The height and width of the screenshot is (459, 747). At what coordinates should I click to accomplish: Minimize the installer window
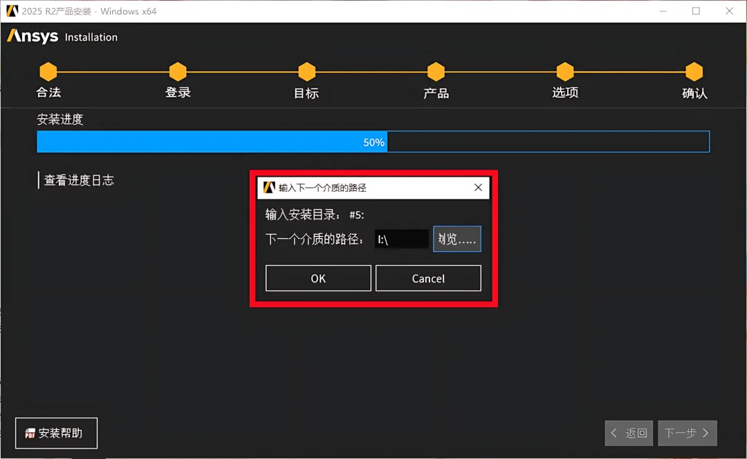tap(663, 11)
